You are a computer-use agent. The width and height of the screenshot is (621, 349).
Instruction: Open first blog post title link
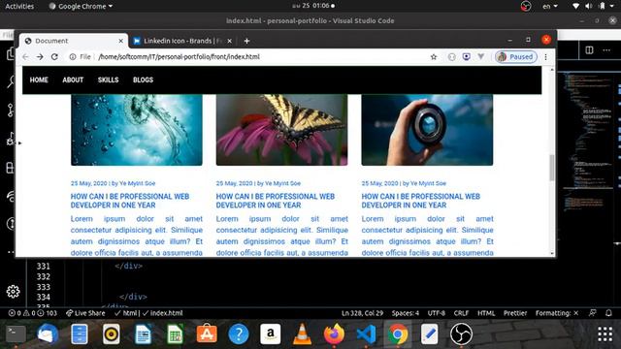pos(130,201)
